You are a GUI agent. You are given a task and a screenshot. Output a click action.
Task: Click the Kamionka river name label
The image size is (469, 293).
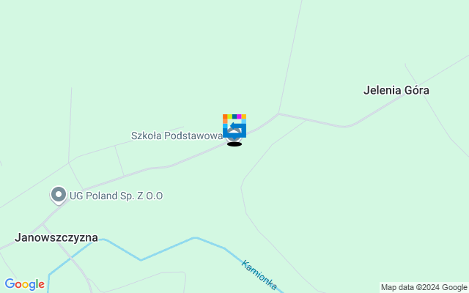[x=259, y=275]
